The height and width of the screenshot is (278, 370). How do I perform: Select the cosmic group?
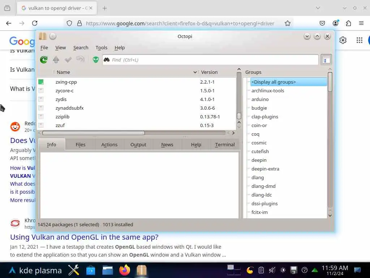(x=259, y=143)
